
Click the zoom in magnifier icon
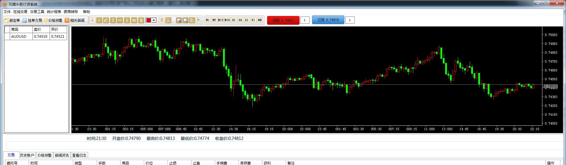click(x=179, y=20)
